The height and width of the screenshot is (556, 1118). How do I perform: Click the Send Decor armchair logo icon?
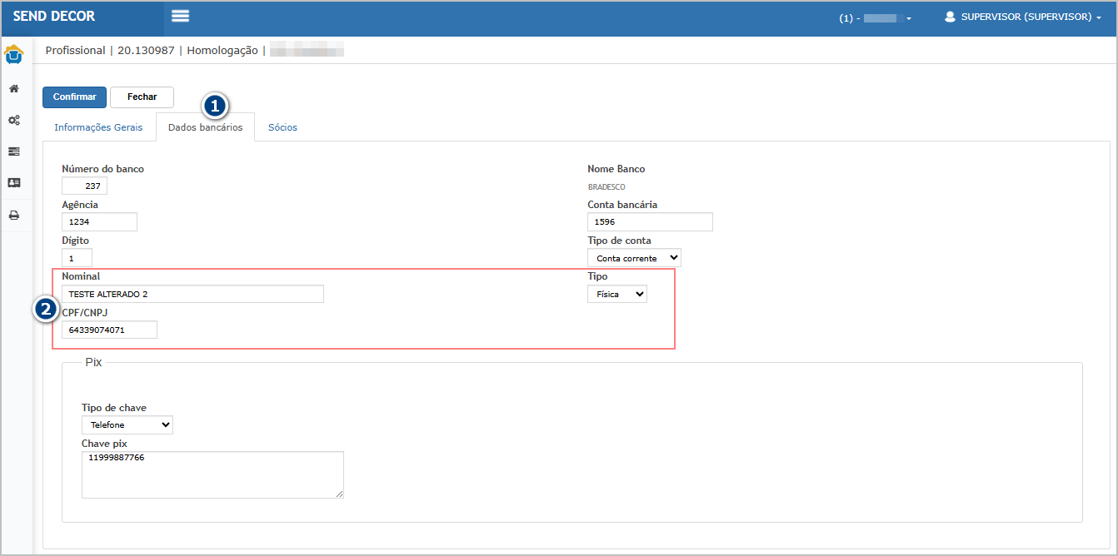[14, 55]
